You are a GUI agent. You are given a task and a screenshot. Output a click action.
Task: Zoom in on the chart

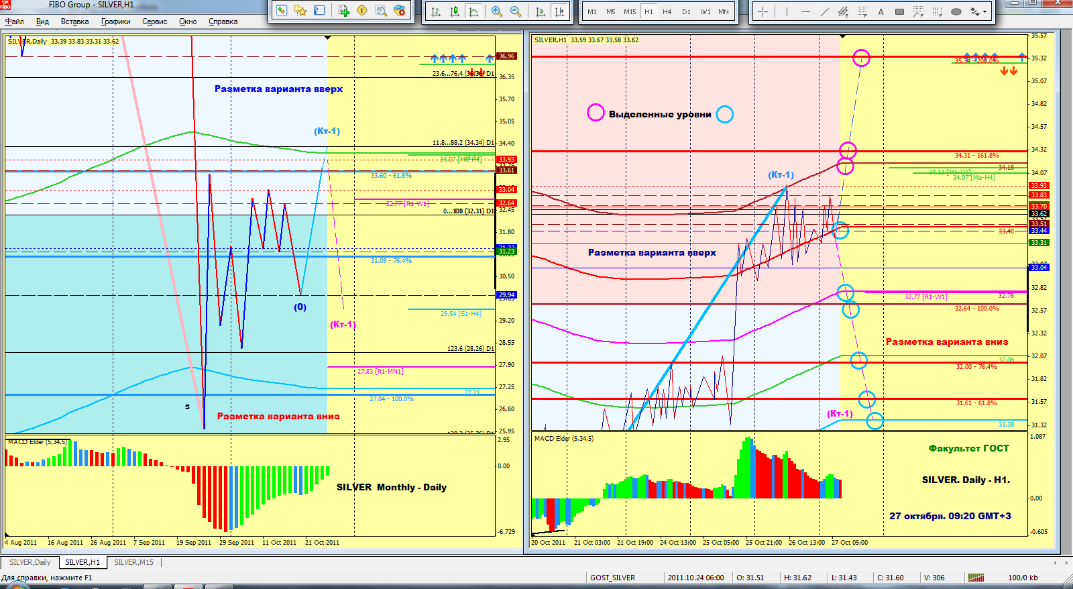point(497,11)
